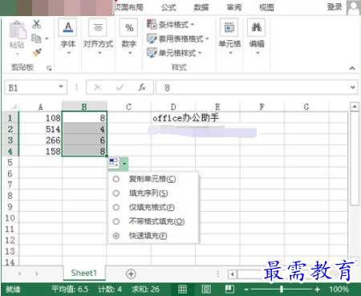Click next sheet navigation arrow
The height and width of the screenshot is (296, 361).
[x=37, y=274]
